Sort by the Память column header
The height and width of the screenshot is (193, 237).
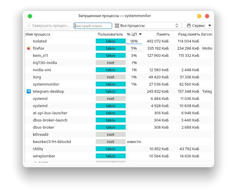tap(159, 34)
